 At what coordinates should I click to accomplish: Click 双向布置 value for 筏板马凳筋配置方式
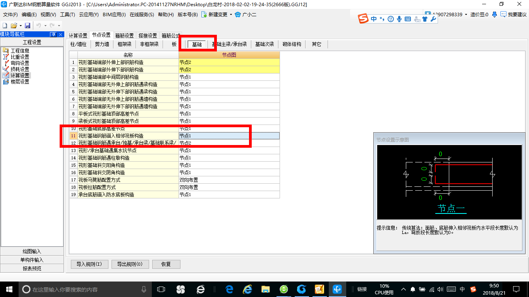coord(229,180)
